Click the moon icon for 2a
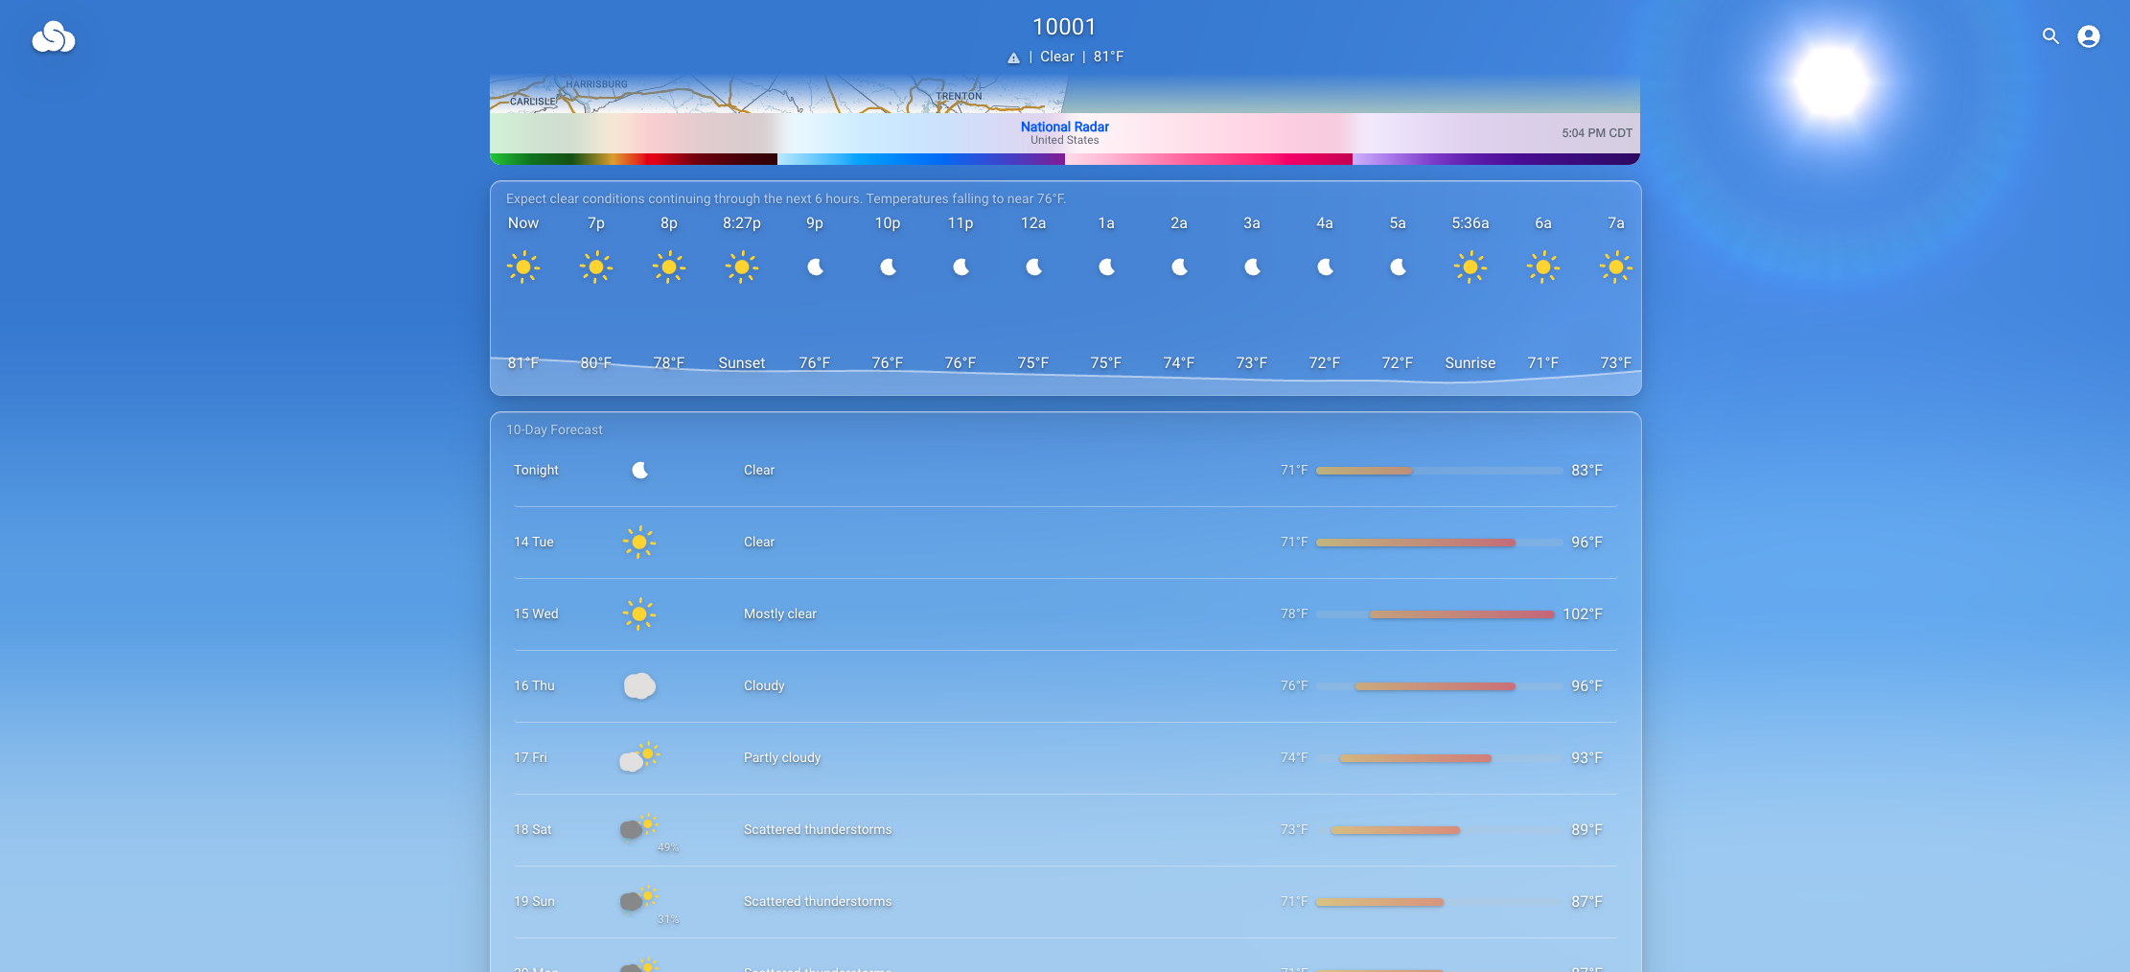The width and height of the screenshot is (2130, 972). [1179, 267]
